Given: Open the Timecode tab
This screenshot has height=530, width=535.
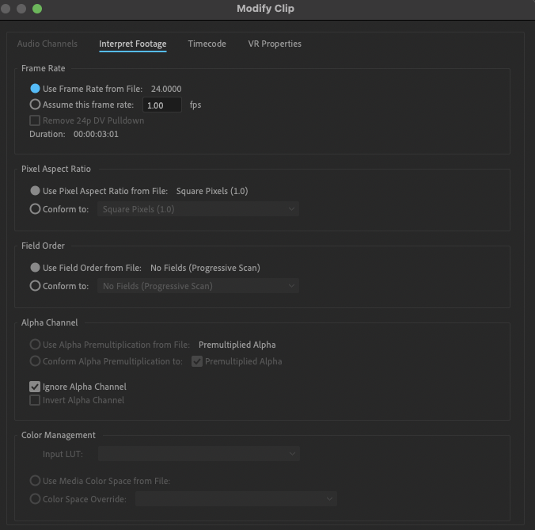Looking at the screenshot, I should (207, 44).
